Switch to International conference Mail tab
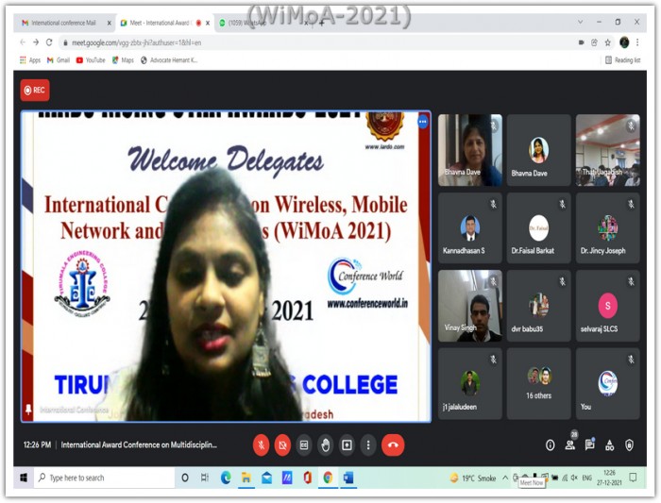This screenshot has width=661, height=503. click(x=62, y=23)
